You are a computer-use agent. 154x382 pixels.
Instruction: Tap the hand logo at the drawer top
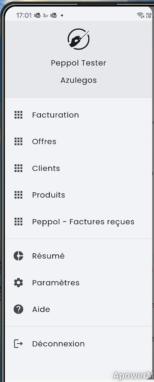[x=78, y=39]
